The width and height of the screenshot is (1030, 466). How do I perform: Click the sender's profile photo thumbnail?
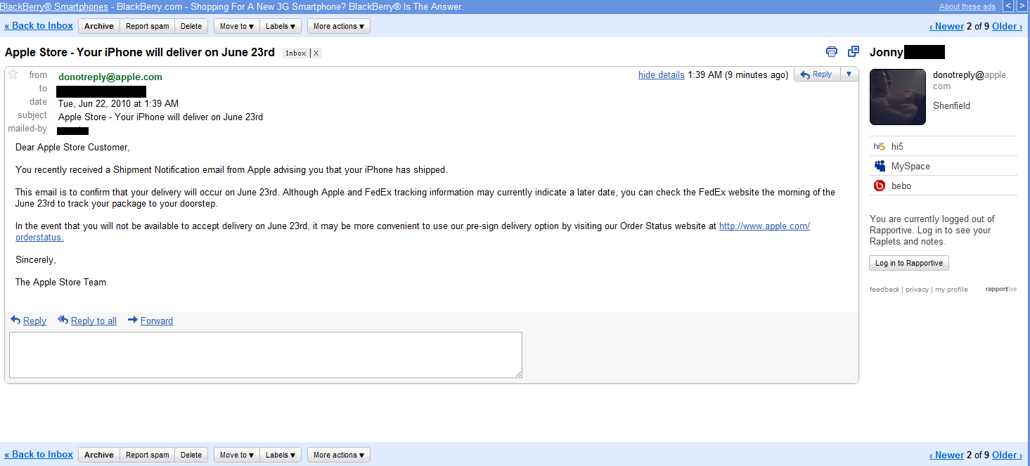click(898, 97)
